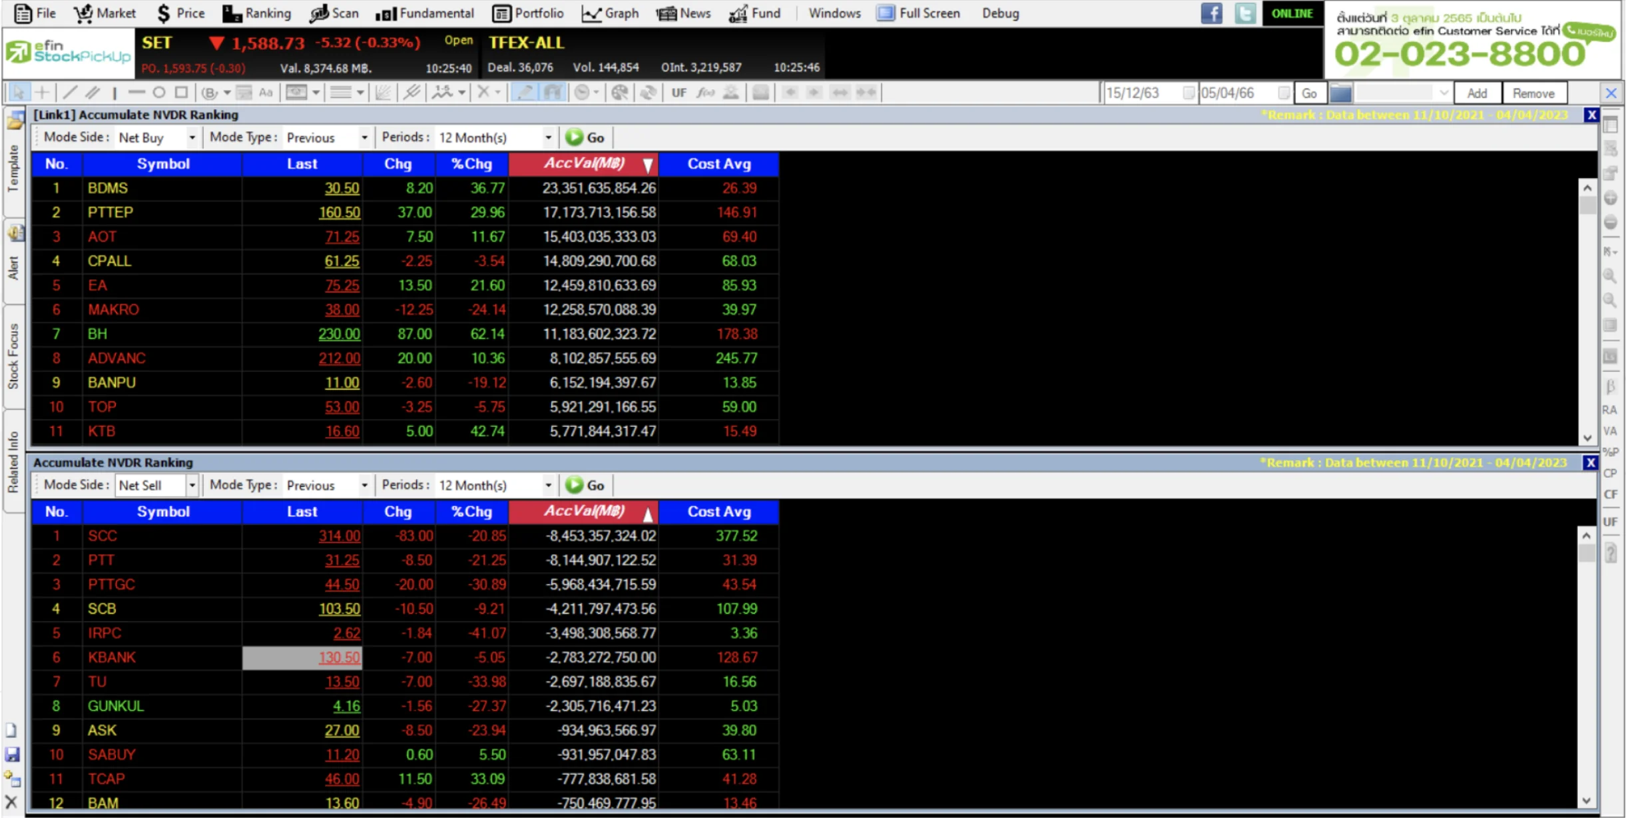The width and height of the screenshot is (1626, 818).
Task: Click the RA icon in right sidebar
Action: coord(1609,410)
